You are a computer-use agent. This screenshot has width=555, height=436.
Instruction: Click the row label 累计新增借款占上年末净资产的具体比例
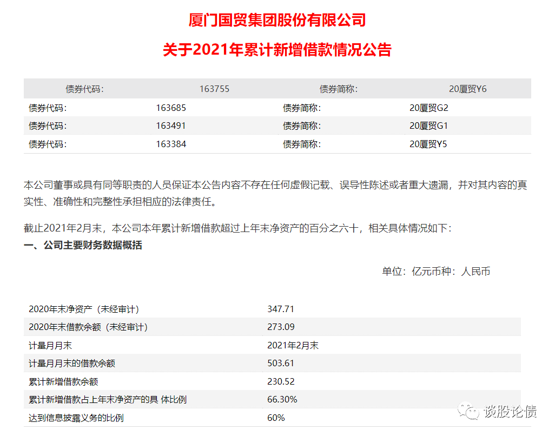click(x=108, y=400)
